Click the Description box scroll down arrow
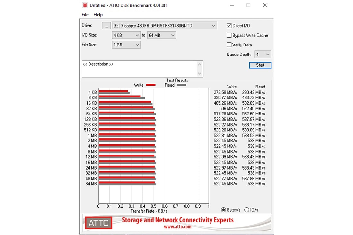Screen dimensions: 353x235 [200, 73]
